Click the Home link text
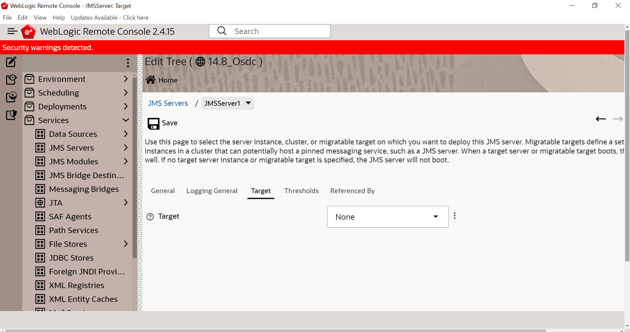Image resolution: width=630 pixels, height=332 pixels. click(168, 80)
